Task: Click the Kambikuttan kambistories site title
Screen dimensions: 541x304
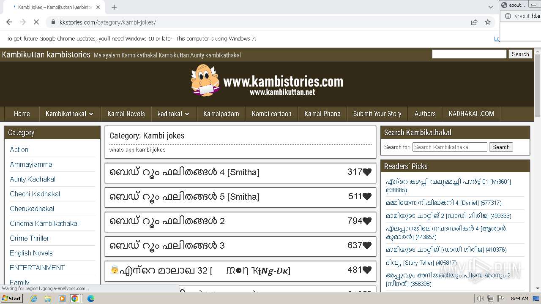Action: (x=46, y=54)
